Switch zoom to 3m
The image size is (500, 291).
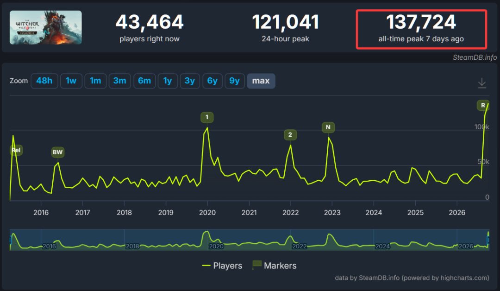coord(120,81)
